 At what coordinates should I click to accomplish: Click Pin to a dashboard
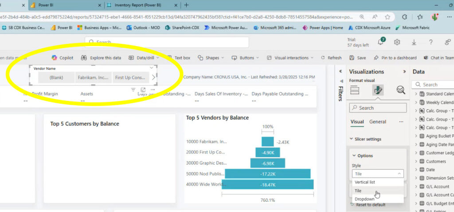(x=395, y=58)
